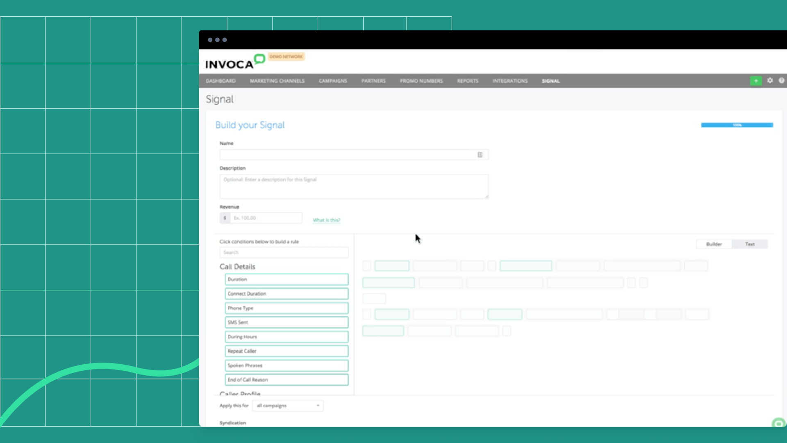Viewport: 787px width, 443px height.
Task: Select the Repeat Caller condition button
Action: click(x=287, y=351)
